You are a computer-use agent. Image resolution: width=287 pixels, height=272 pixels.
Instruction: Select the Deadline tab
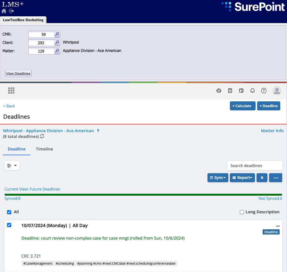coord(17,149)
